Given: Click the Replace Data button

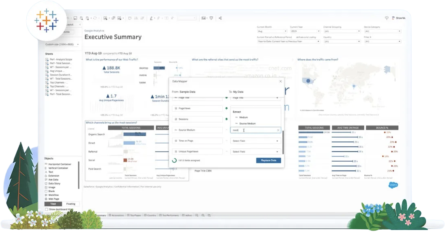Looking at the screenshot, I should pos(269,160).
